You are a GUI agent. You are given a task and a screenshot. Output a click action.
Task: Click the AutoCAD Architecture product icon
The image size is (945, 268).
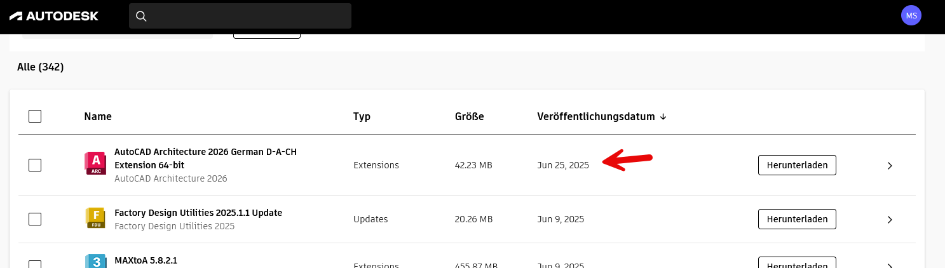[95, 163]
